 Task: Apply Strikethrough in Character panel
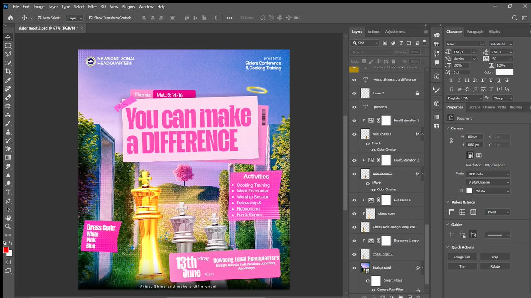click(x=507, y=80)
